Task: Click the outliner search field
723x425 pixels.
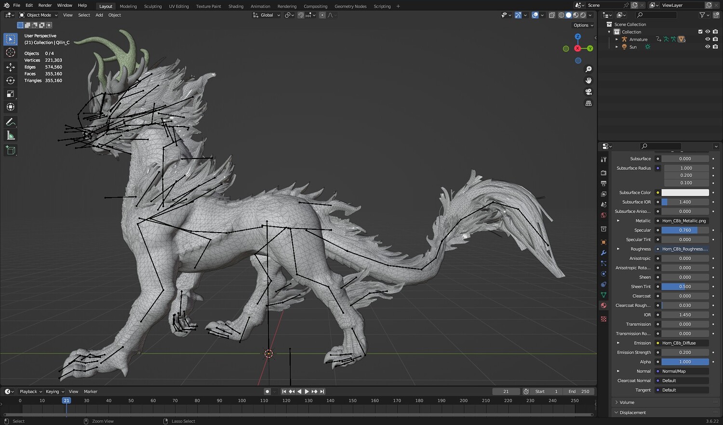Action: pos(656,15)
